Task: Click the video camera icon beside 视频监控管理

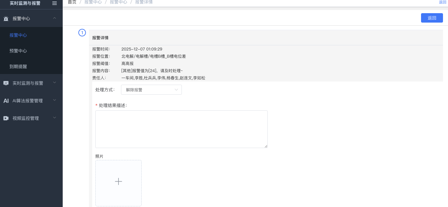Action: click(x=6, y=118)
